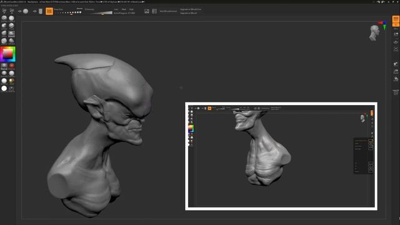Toggle the upper orange button on right shelf
Screen dimensions: 400x225
(x=396, y=19)
